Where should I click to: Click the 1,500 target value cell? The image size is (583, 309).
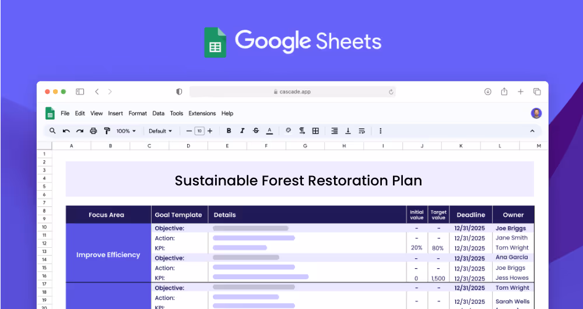tap(438, 278)
